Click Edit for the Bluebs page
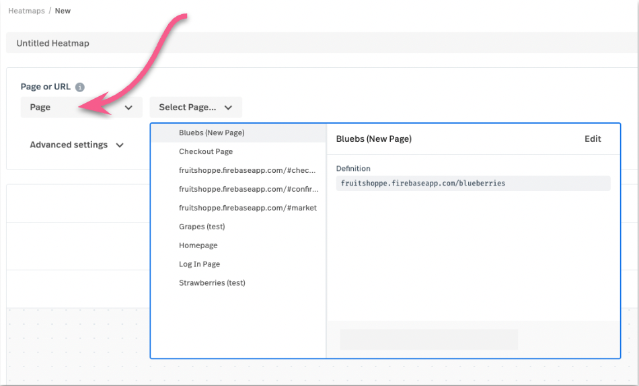This screenshot has width=639, height=386. pos(593,139)
